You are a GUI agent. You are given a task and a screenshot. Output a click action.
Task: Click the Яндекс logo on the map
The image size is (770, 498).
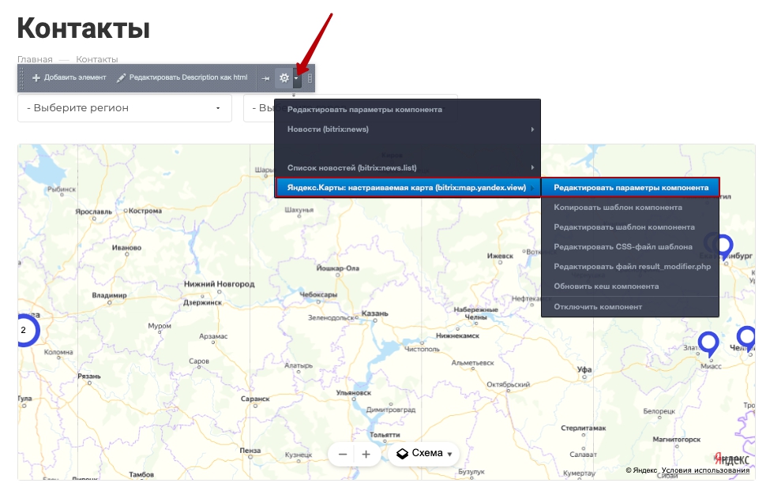(x=731, y=459)
